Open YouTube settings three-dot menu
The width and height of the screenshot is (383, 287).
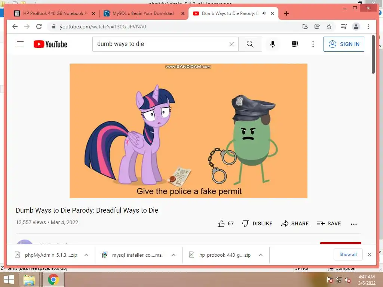point(313,44)
